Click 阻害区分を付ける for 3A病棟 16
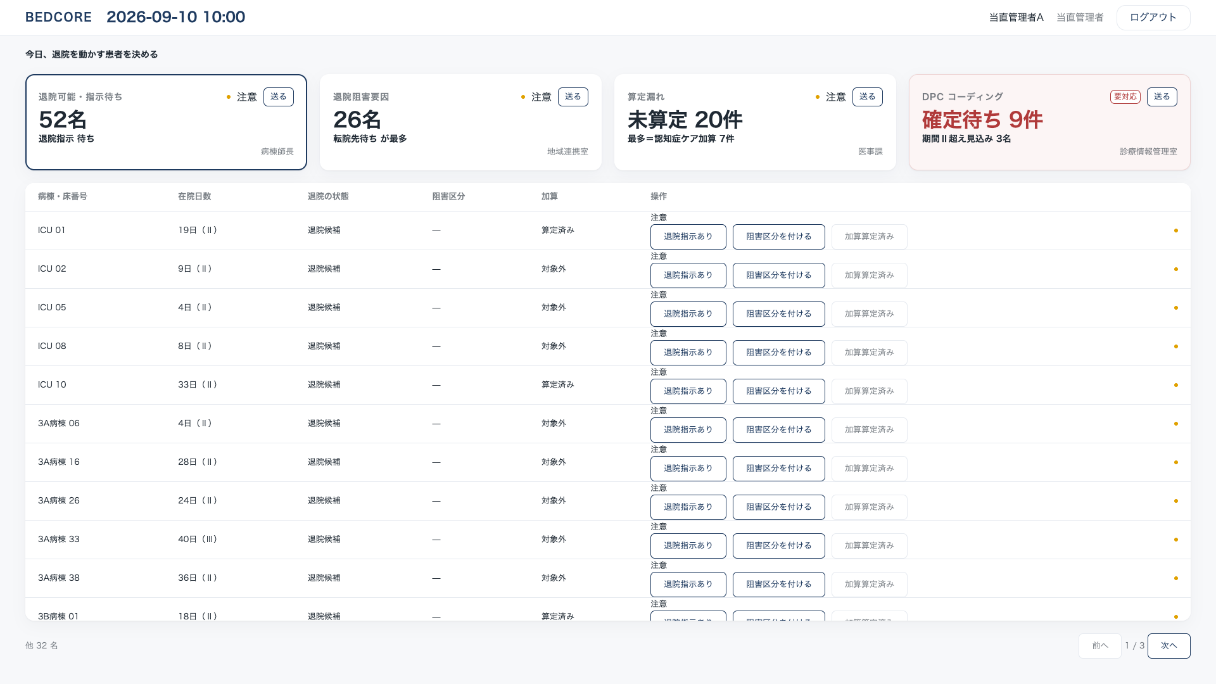Screen dimensions: 1216x684 pos(779,469)
